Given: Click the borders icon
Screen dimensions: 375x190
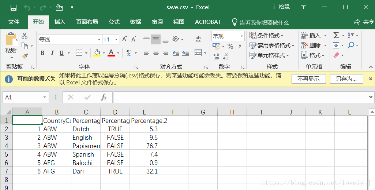Looking at the screenshot, I should 79,53.
